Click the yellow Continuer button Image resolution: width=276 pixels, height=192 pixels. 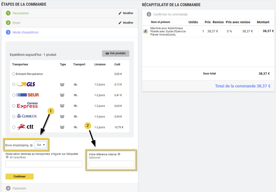click(x=19, y=176)
